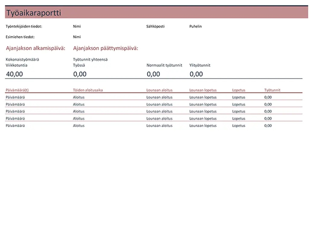Screen dimensions: 313x241
Task: Click the Ajanjakson alkamispäivä heading
Action: coord(36,48)
